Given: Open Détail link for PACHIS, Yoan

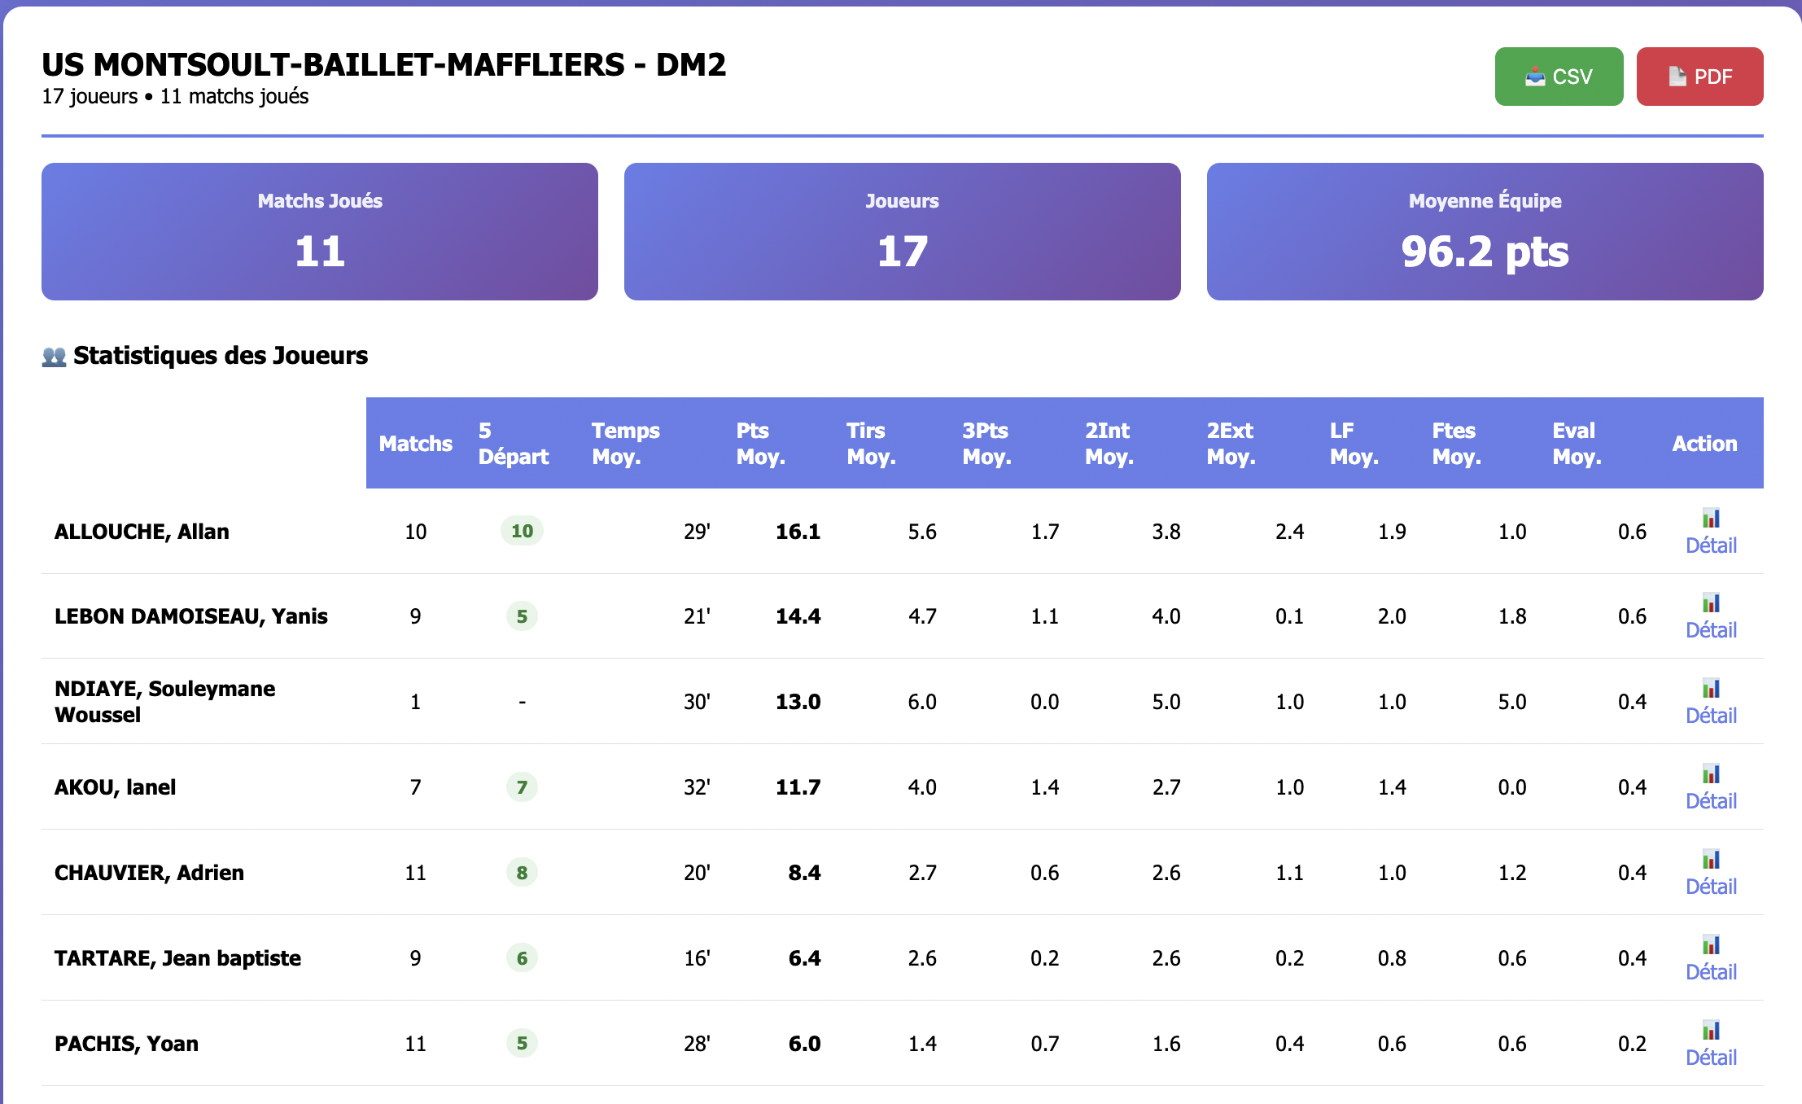Looking at the screenshot, I should [1711, 1058].
